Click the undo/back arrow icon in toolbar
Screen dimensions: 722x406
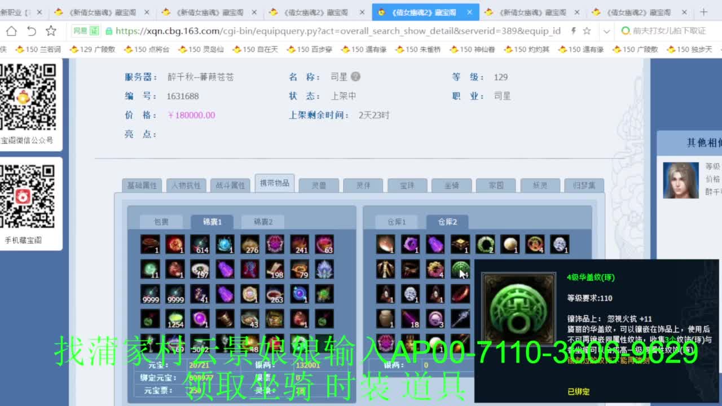31,31
